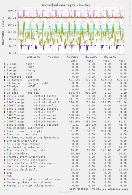The width and height of the screenshot is (132, 195).
Task: Click the cyan swatch for Rescheduling interrupts
Action: (5, 147)
